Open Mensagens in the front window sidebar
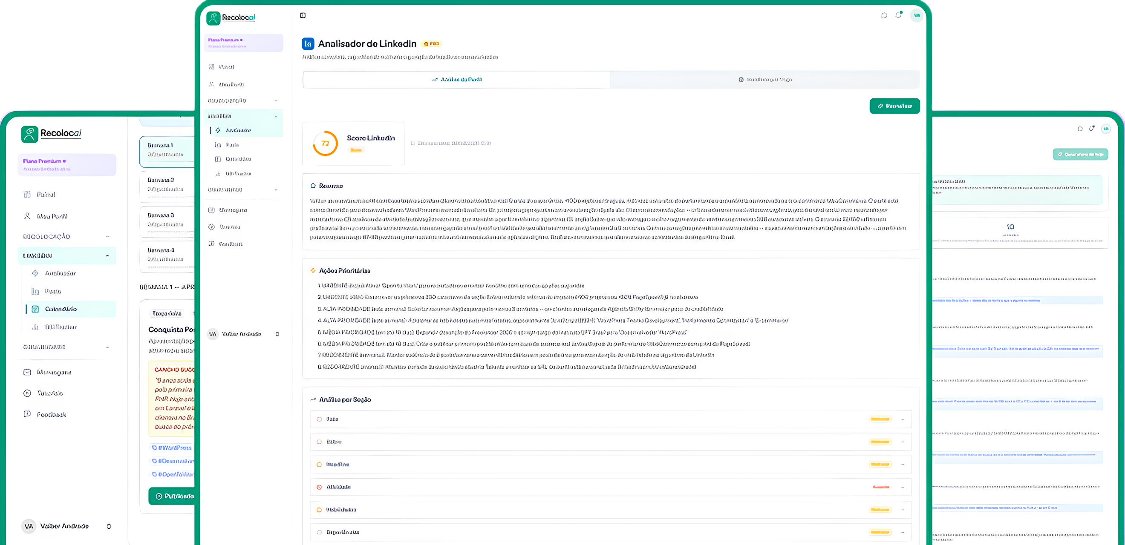The height and width of the screenshot is (545, 1125). click(x=228, y=210)
